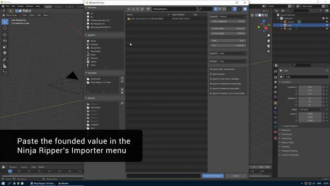Screen dimensions: 330x186
Task: Select the Transform tool in 3D viewport
Action: click(x=5, y=53)
